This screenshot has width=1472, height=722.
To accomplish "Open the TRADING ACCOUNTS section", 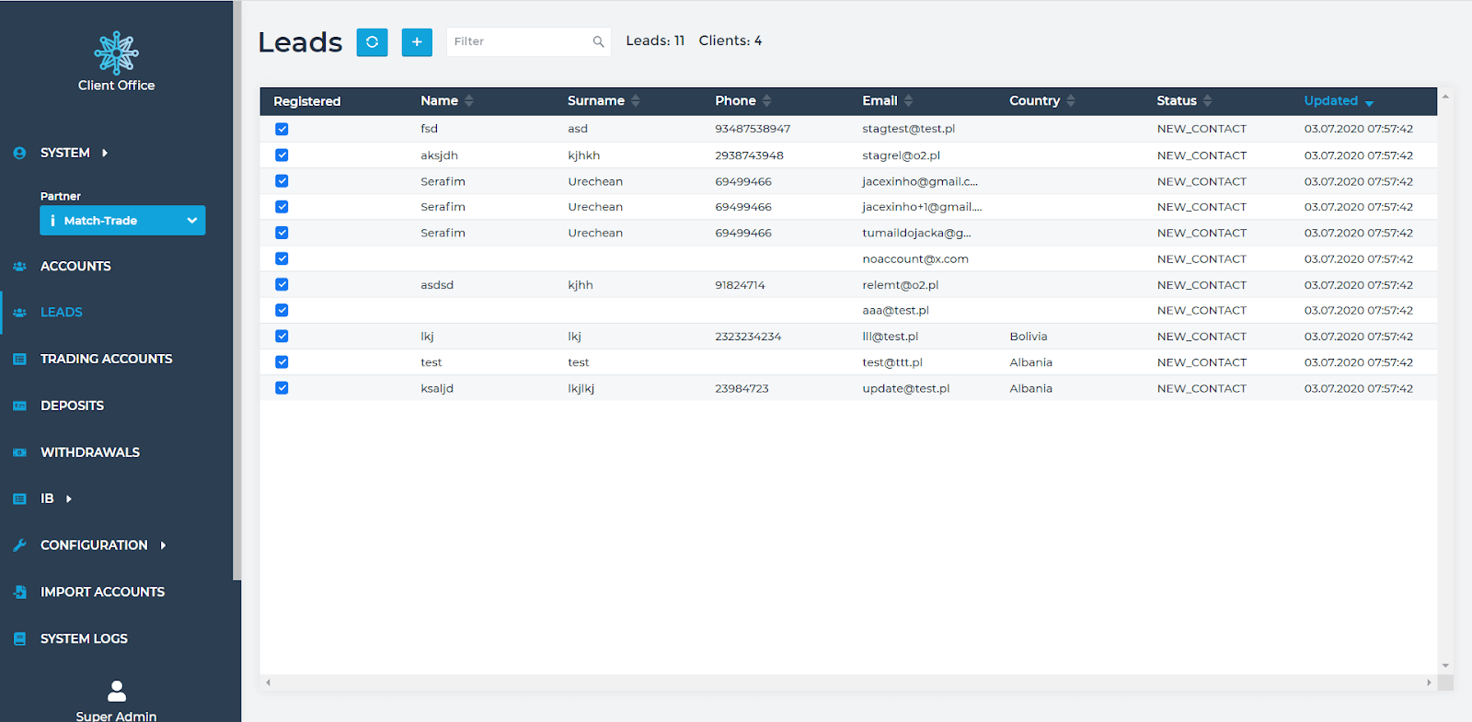I will [107, 359].
